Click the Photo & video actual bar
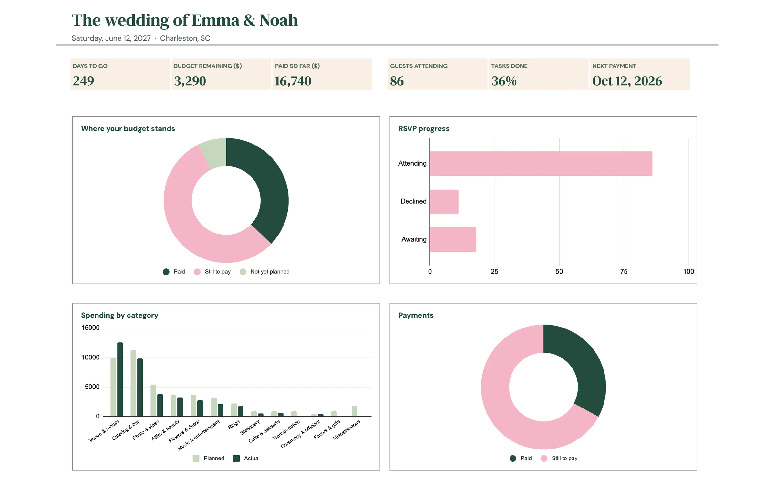Image resolution: width=775 pixels, height=484 pixels. pyautogui.click(x=160, y=405)
